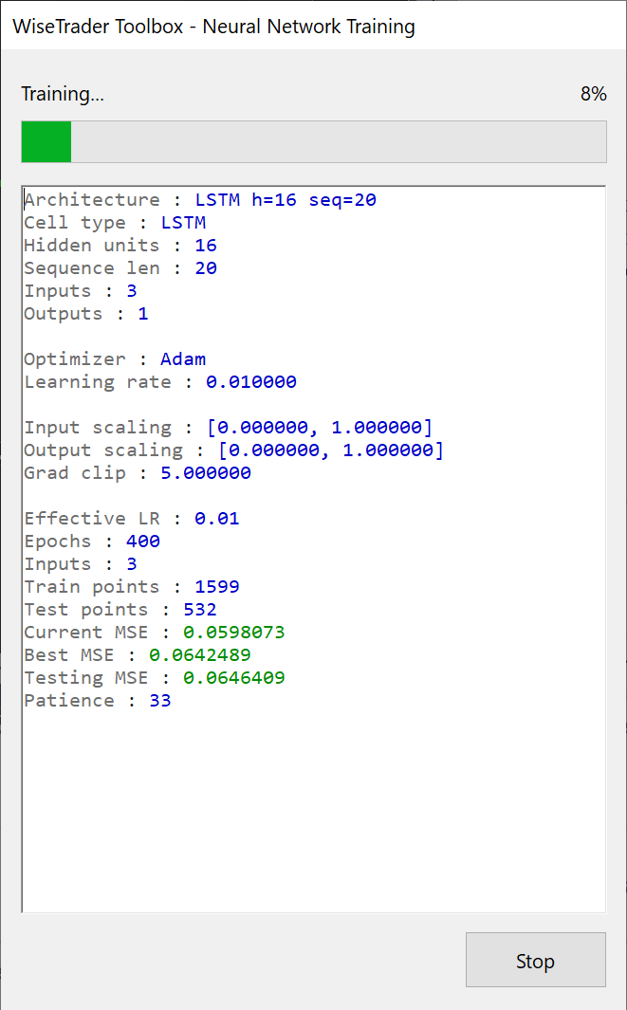Click the WiseTrader Toolbox window title
Image resolution: width=627 pixels, height=1010 pixels.
tap(214, 27)
